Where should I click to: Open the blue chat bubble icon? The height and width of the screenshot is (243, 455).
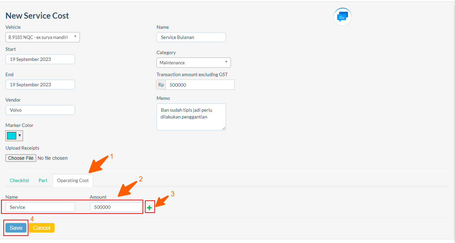[x=343, y=17]
